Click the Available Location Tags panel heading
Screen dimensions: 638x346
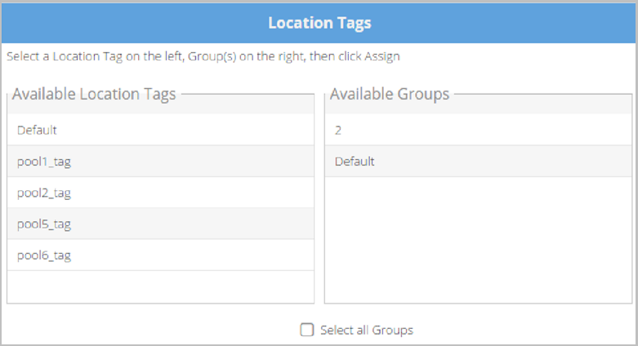click(94, 94)
